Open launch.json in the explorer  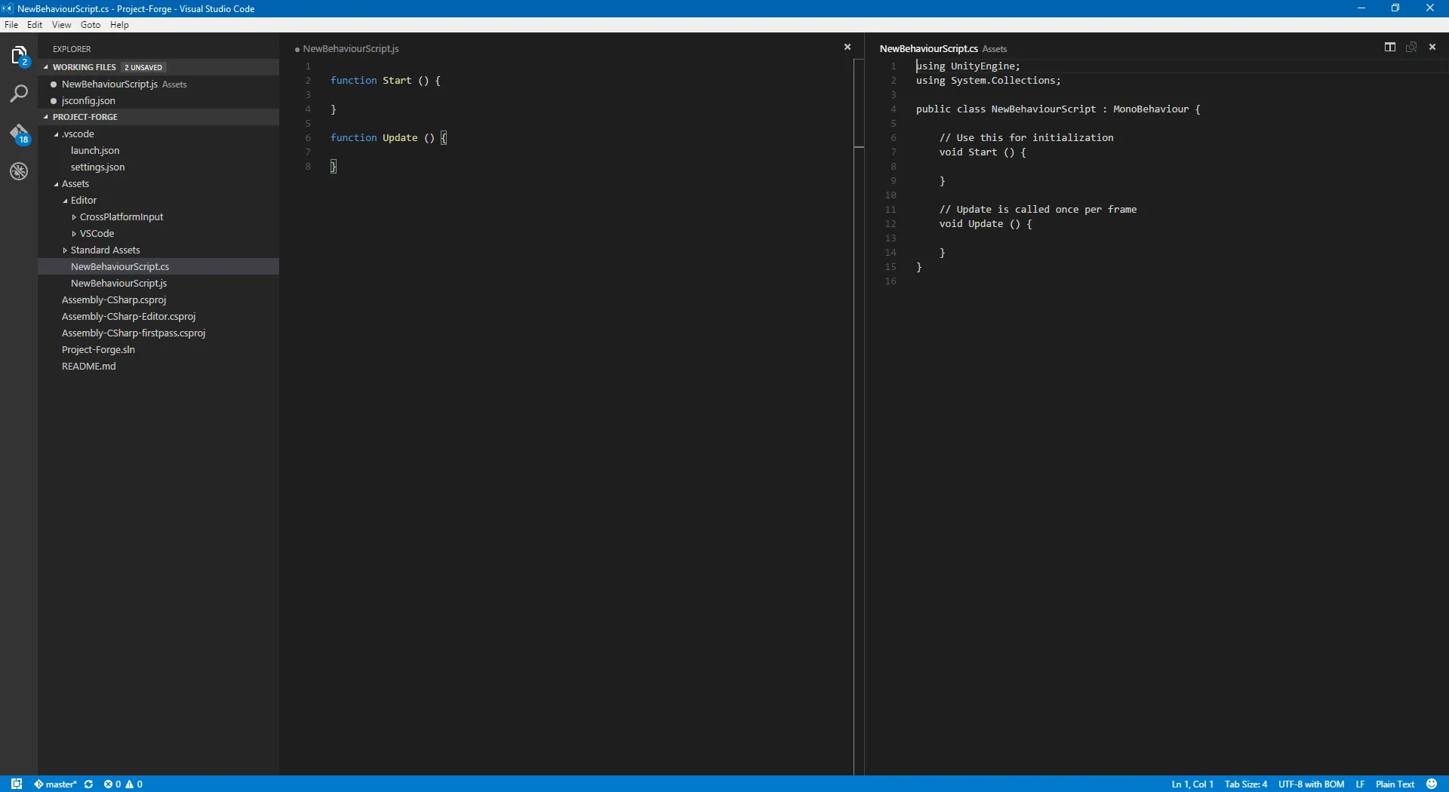[158, 150]
